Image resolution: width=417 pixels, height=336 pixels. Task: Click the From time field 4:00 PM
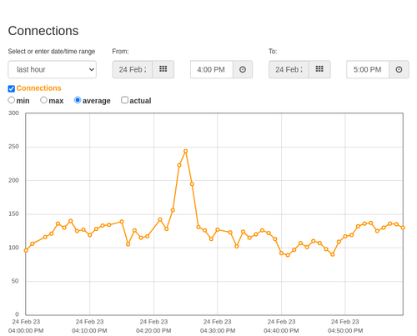tap(212, 69)
